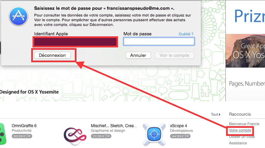
Task: Cancel the dialog with Annuler
Action: pyautogui.click(x=138, y=55)
